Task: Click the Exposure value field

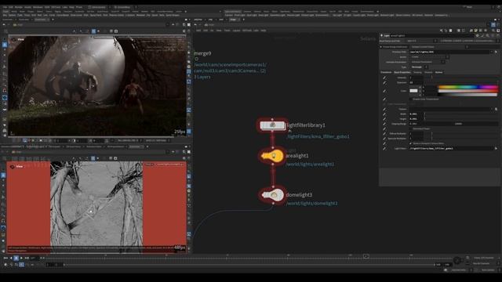Action: 417,82
